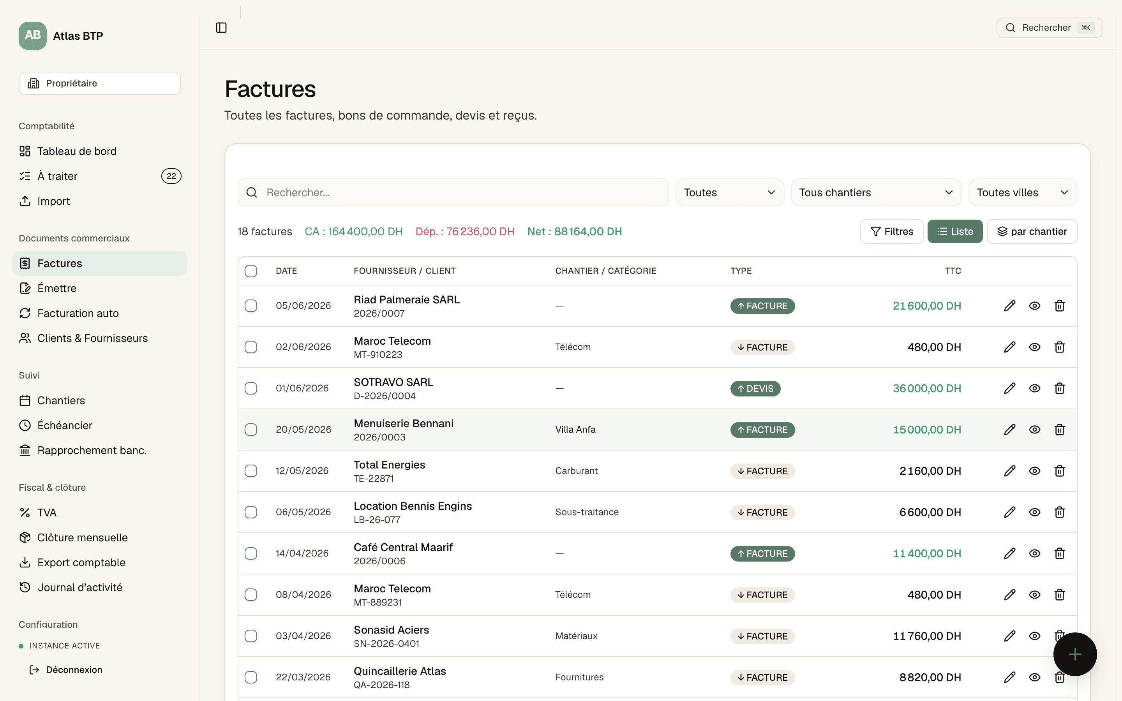Check the Total Energies row checkbox
This screenshot has width=1122, height=701.
[x=251, y=470]
